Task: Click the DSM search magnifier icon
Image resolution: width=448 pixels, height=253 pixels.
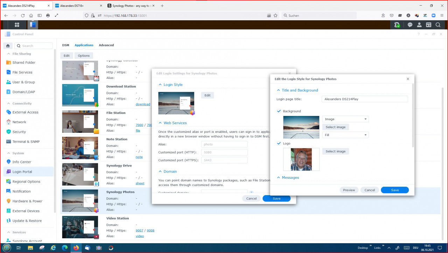Action: (438, 25)
